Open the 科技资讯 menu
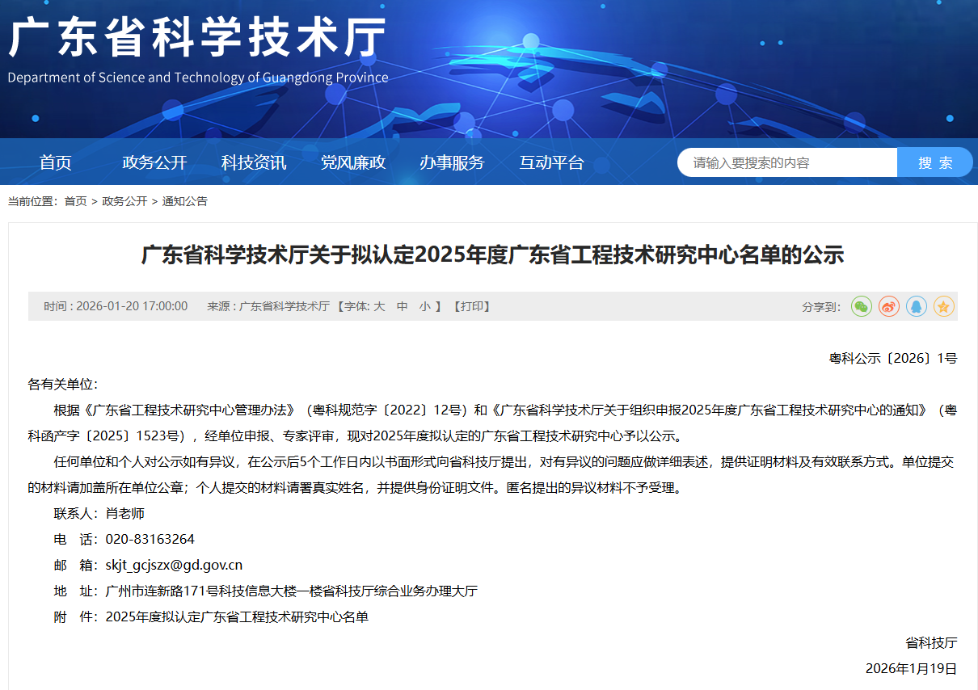This screenshot has height=690, width=978. click(x=253, y=162)
